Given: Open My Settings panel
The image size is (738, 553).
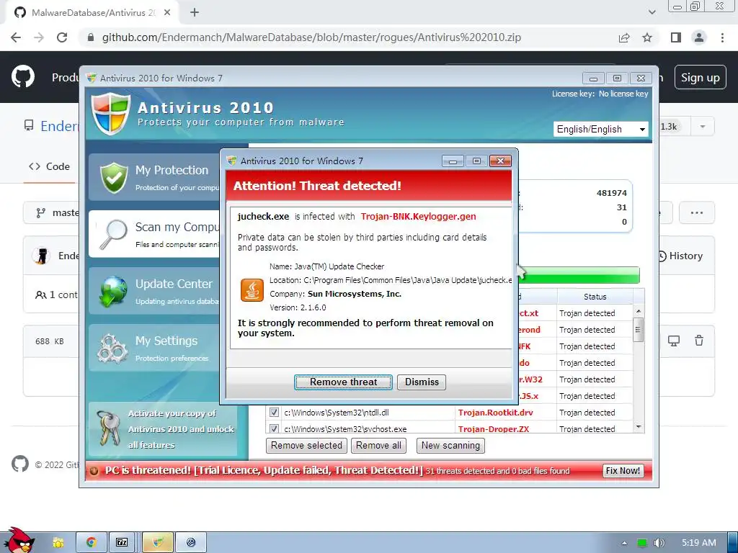Looking at the screenshot, I should coord(156,348).
